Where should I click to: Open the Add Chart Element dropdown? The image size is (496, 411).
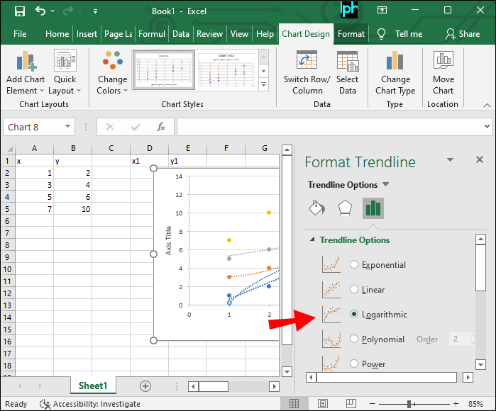point(25,73)
